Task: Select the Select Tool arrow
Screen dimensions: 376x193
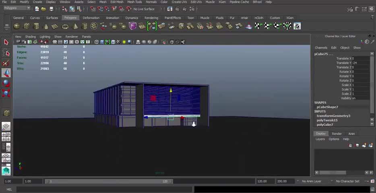Action: point(6,42)
